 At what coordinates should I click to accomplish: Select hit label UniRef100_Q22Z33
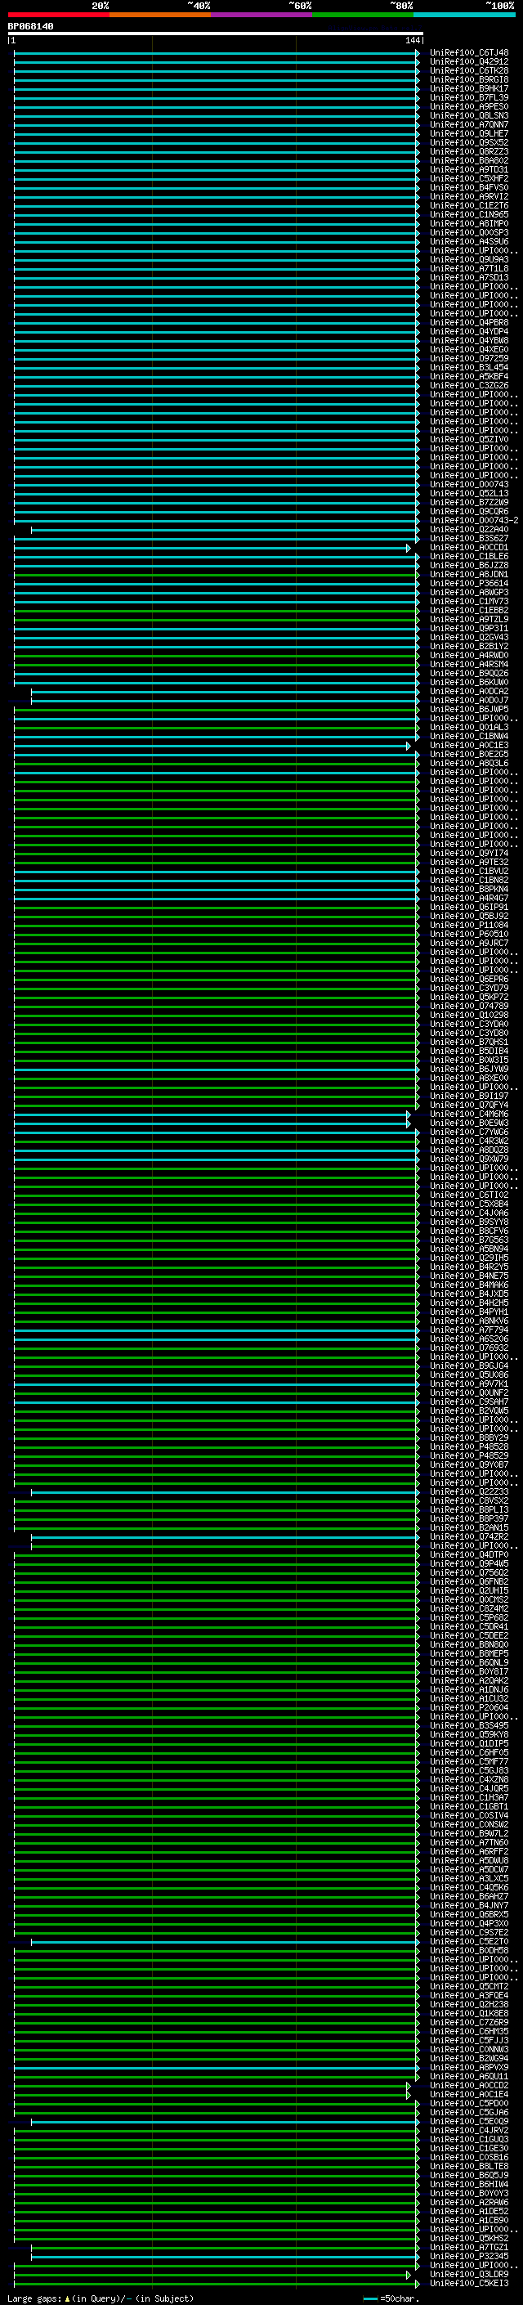coord(468,1491)
